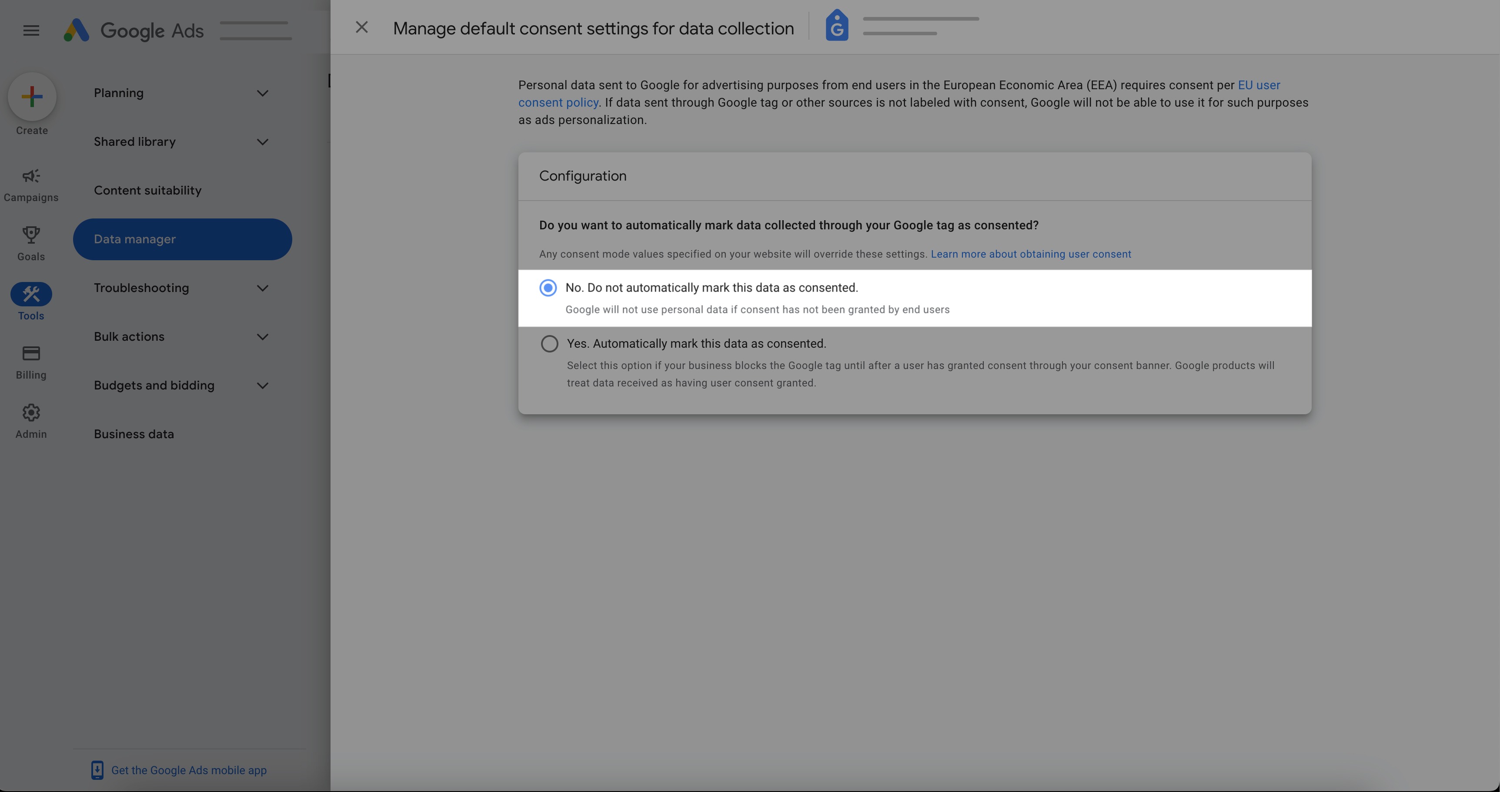This screenshot has width=1500, height=792.
Task: Open the hamburger main menu
Action: click(31, 30)
